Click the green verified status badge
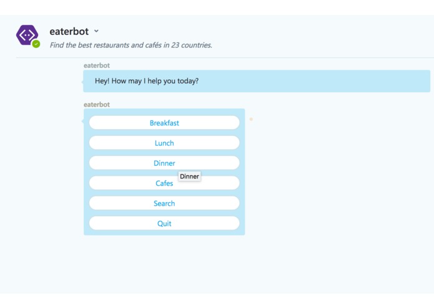Image resolution: width=434 pixels, height=308 pixels. pyautogui.click(x=36, y=44)
